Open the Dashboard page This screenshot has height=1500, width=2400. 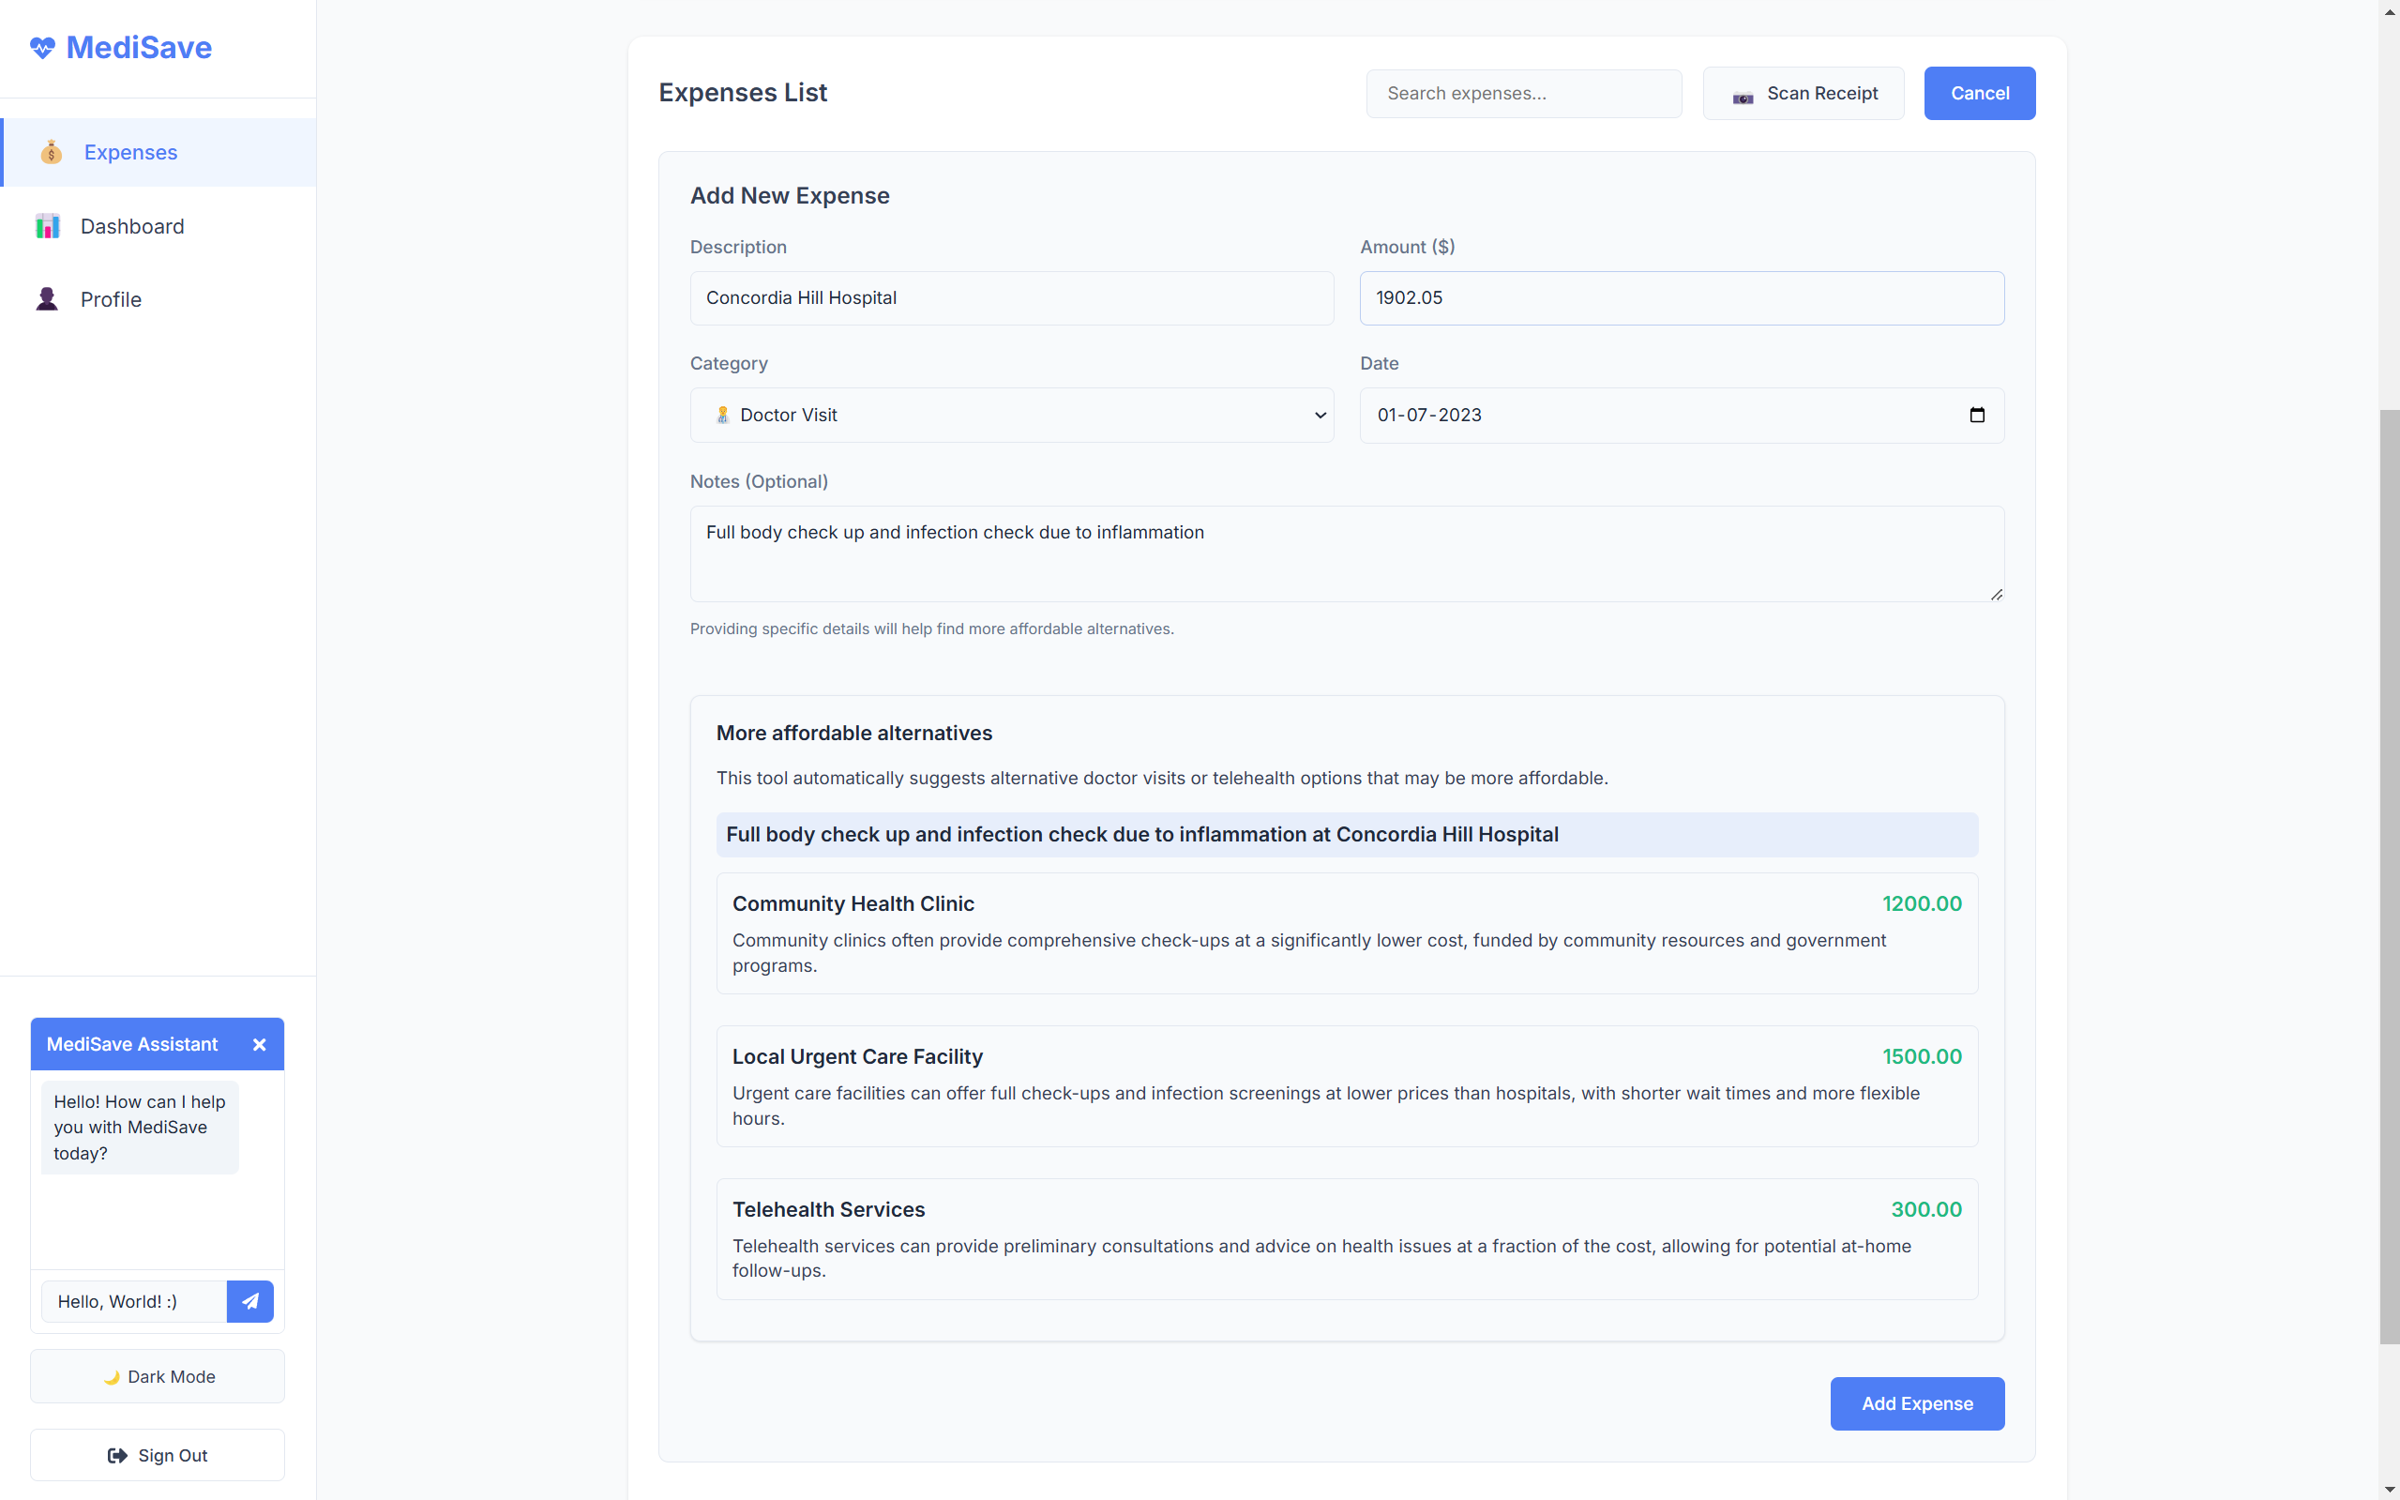(132, 226)
